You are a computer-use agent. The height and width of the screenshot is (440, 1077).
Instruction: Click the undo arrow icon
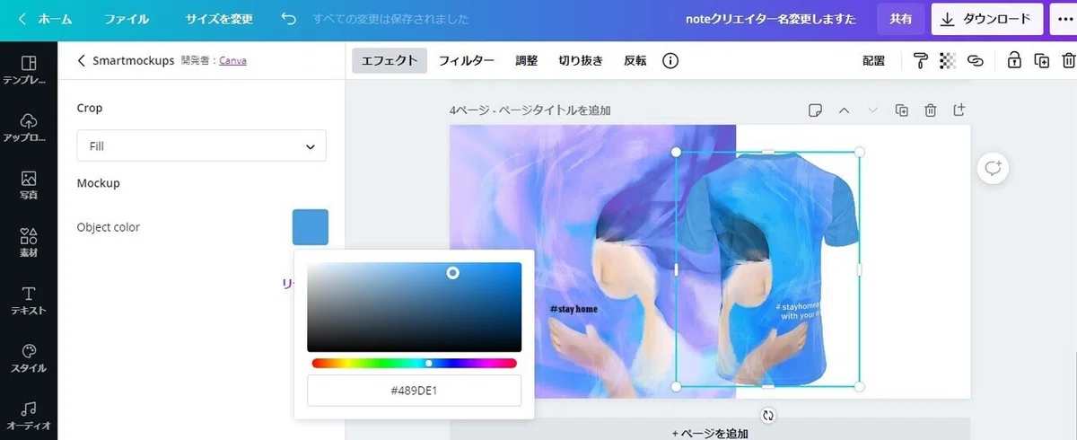(288, 19)
